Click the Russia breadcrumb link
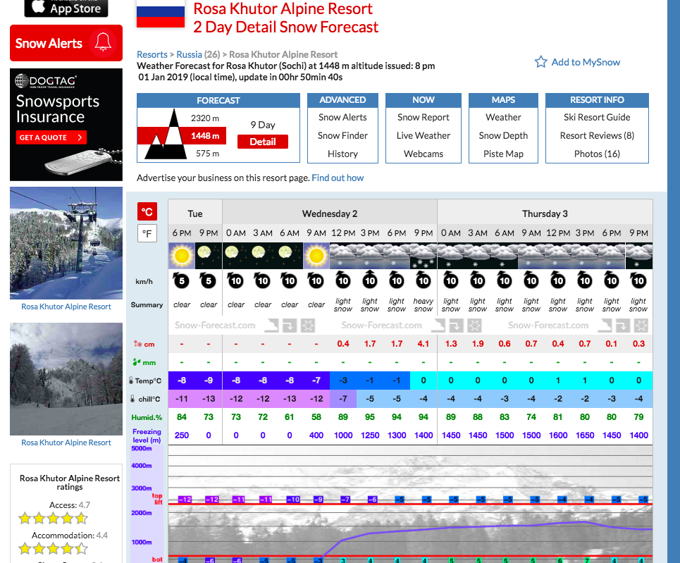Image resolution: width=680 pixels, height=563 pixels. tap(189, 54)
